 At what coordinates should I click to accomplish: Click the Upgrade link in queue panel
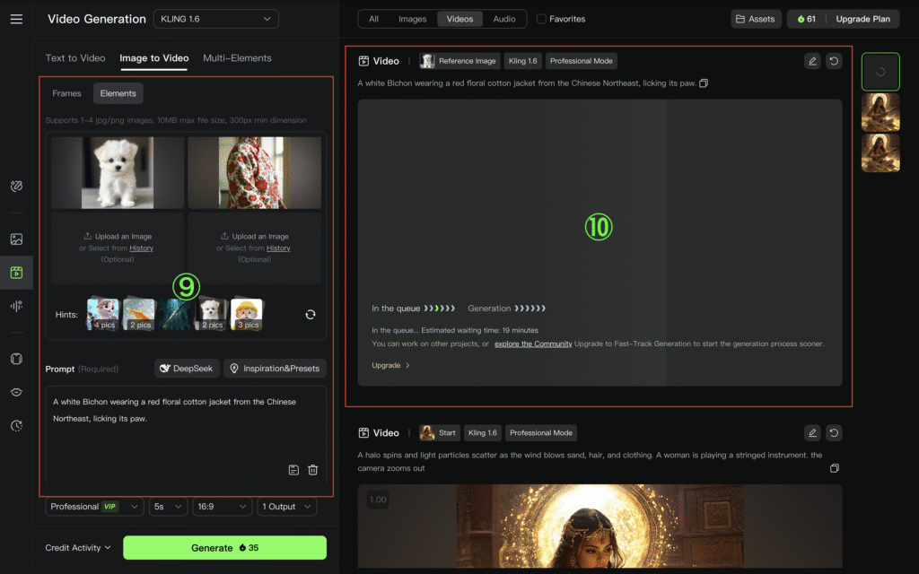(390, 365)
